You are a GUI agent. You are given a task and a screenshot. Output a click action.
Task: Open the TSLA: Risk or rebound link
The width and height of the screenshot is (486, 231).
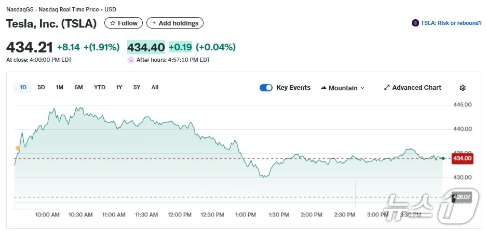pyautogui.click(x=450, y=23)
